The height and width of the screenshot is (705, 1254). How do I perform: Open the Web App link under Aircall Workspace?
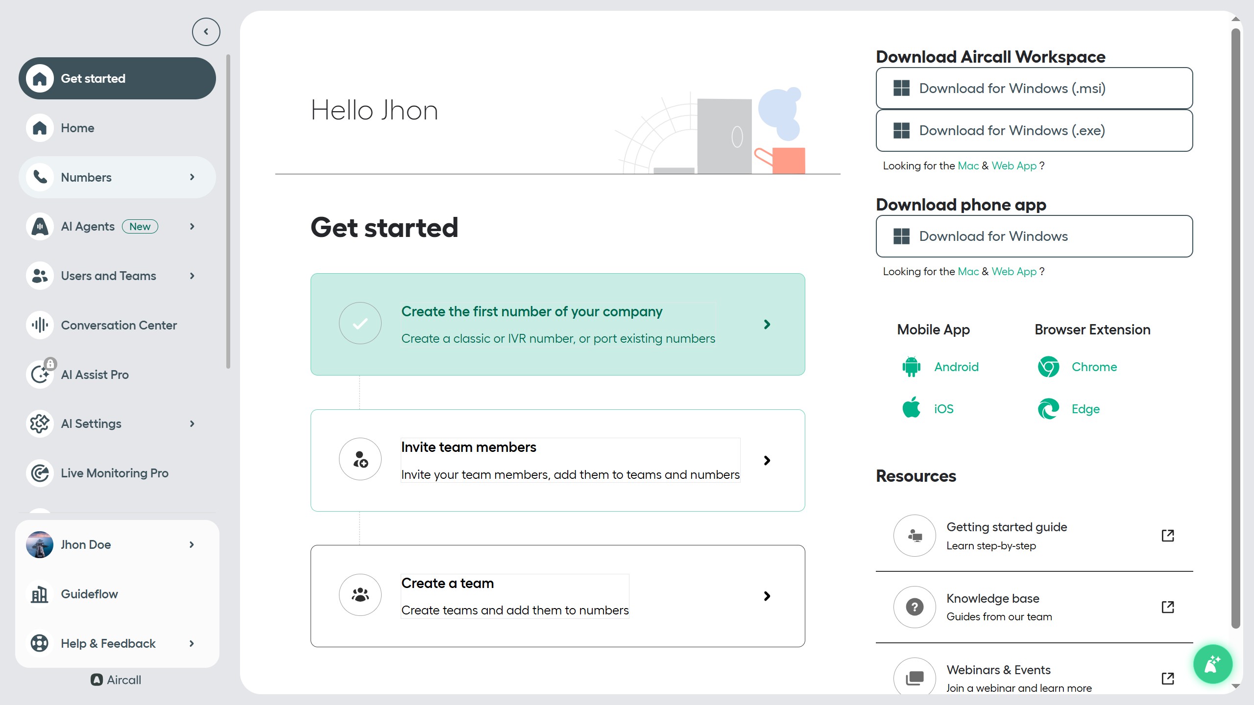(1014, 165)
